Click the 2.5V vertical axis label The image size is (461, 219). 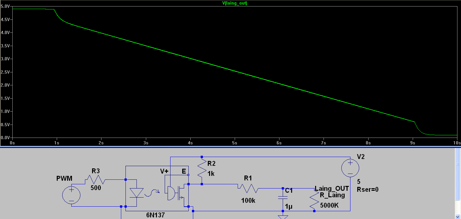[x=5, y=72]
